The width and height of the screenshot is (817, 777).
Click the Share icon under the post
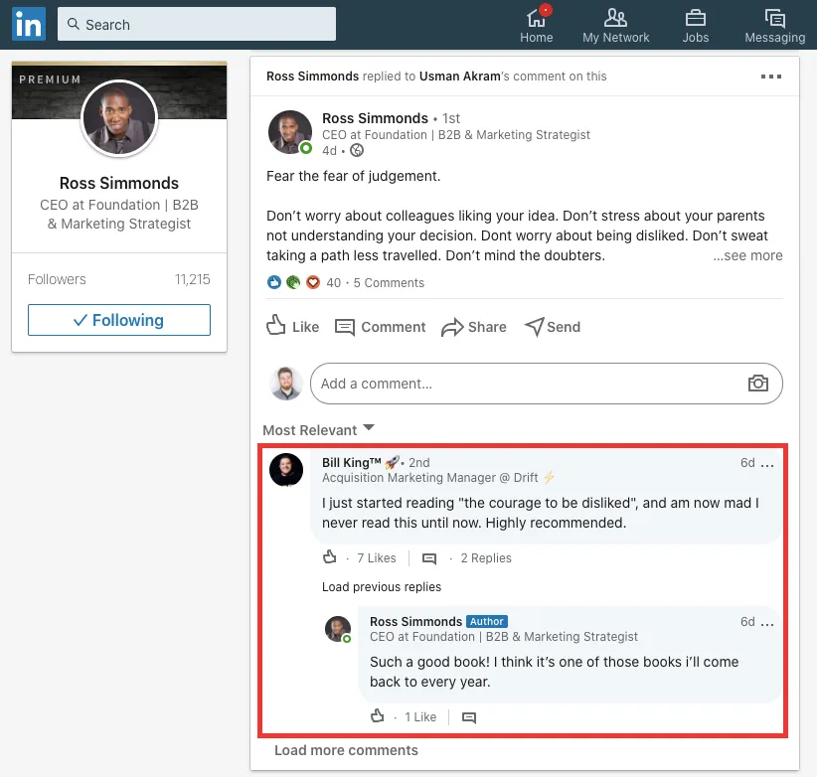coord(473,326)
